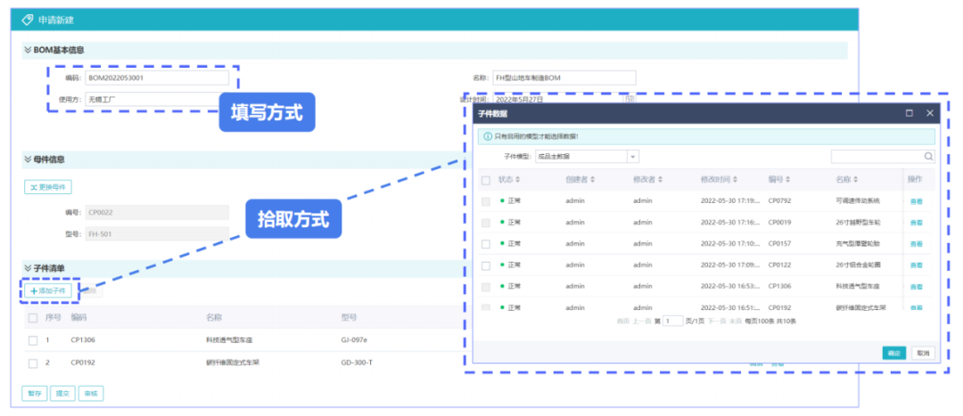Sort by 创建者 column arrows
The image size is (963, 416).
pyautogui.click(x=593, y=180)
